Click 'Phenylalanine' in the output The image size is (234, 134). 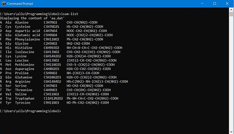(27, 39)
